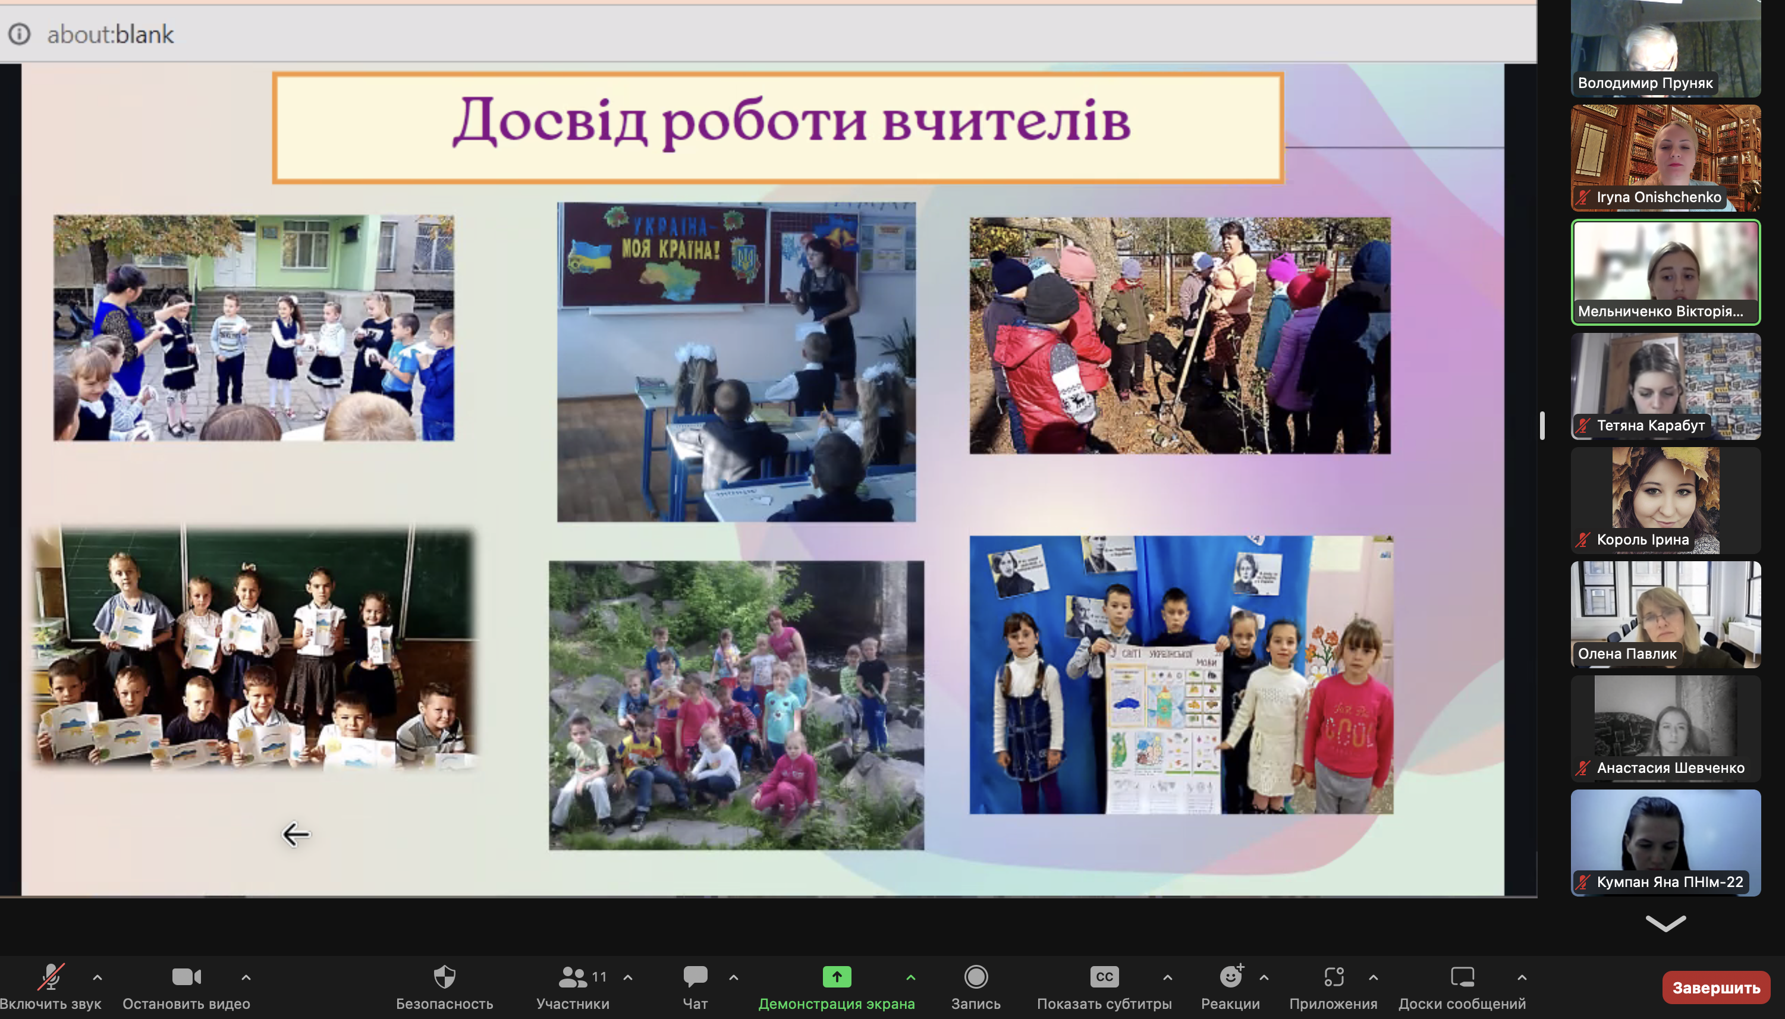Screen dimensions: 1785x1019
Task: Expand video options arrow beside camera
Action: [x=246, y=977]
